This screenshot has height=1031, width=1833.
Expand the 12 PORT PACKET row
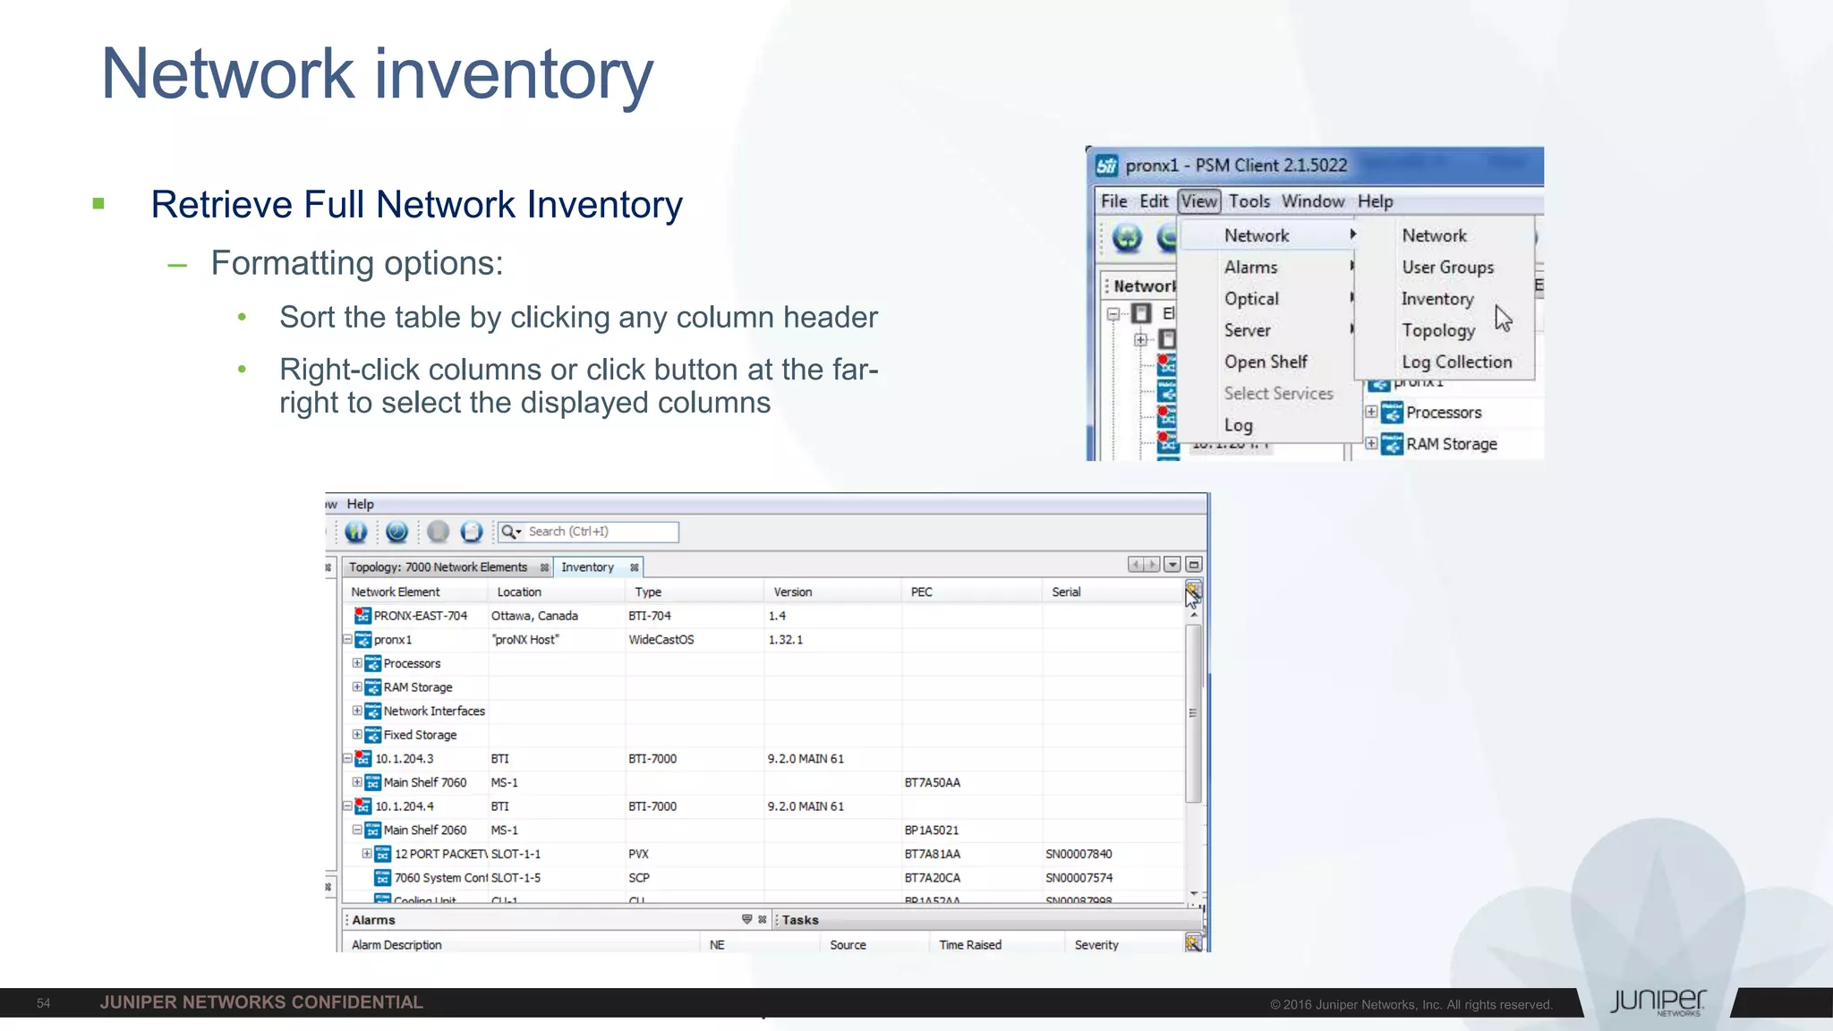click(x=367, y=854)
